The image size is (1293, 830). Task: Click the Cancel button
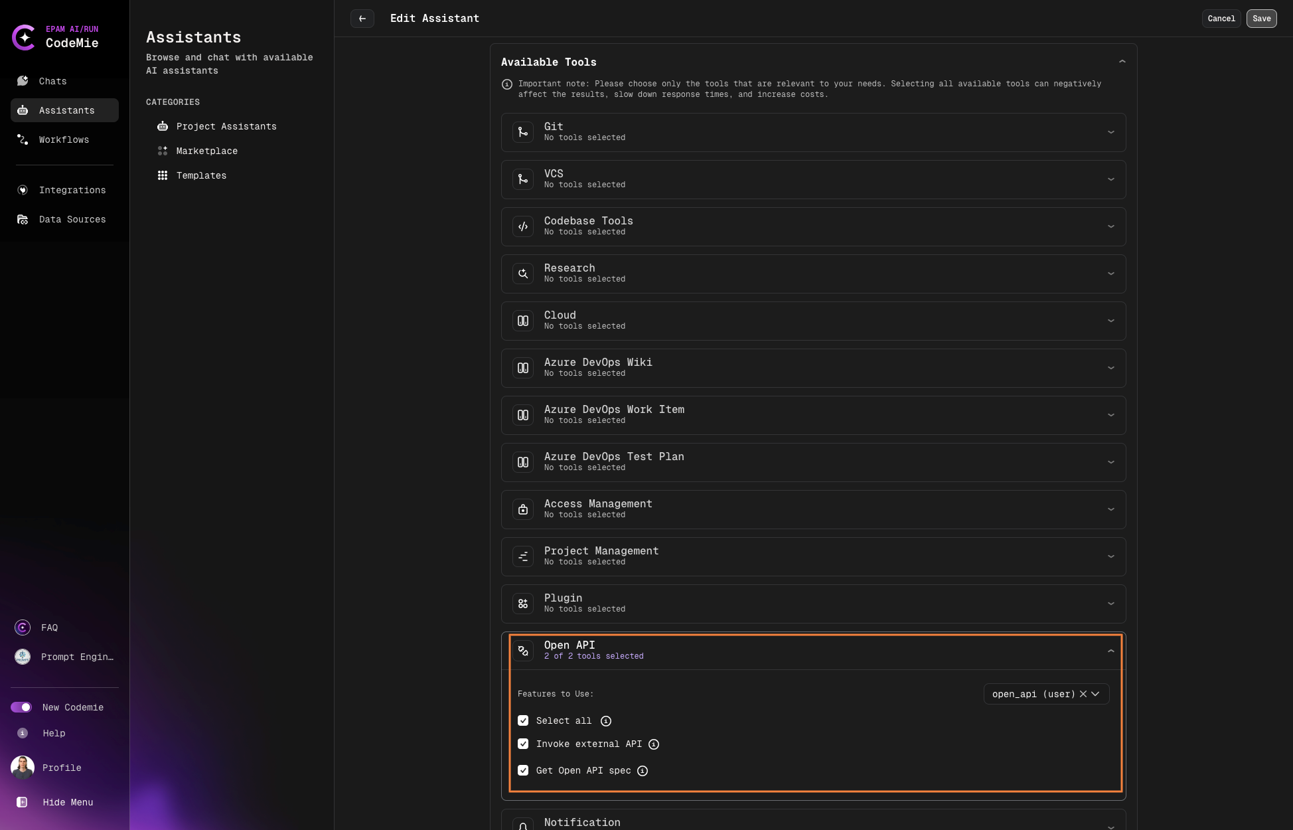point(1221,19)
